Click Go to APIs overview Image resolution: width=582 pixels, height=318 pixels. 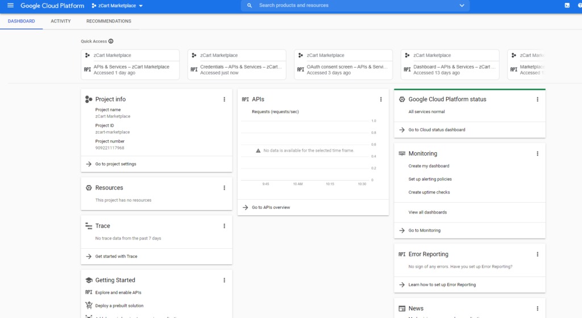[271, 208]
